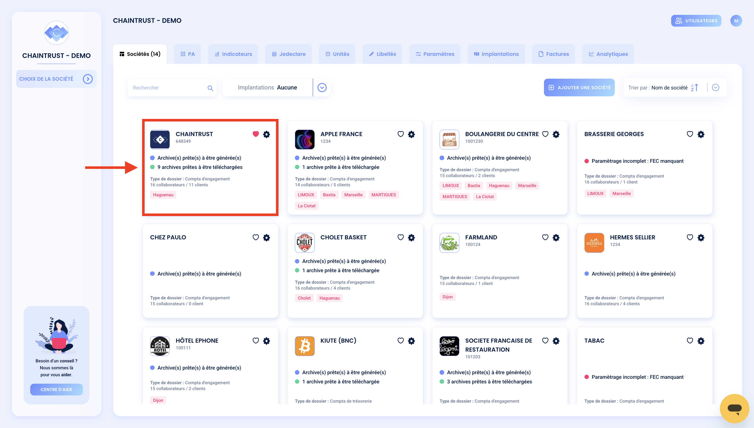The image size is (754, 428).
Task: Switch to the Factures tab
Action: (x=553, y=54)
